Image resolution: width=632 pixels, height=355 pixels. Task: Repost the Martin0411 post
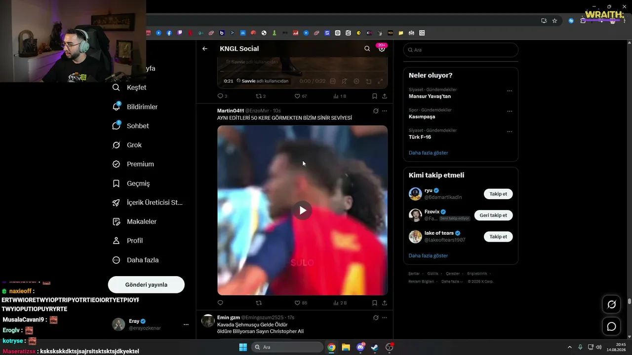[258, 303]
